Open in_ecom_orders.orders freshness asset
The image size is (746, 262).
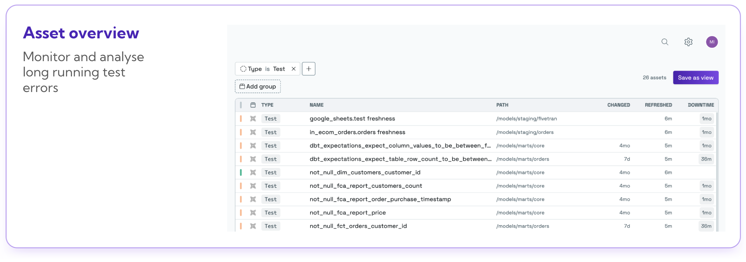(x=357, y=132)
